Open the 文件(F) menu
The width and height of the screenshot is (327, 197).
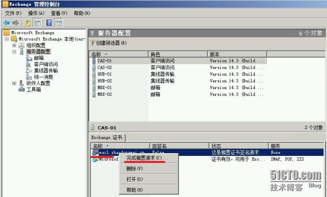point(13,13)
